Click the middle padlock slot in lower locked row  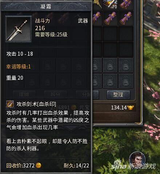tap(110, 81)
